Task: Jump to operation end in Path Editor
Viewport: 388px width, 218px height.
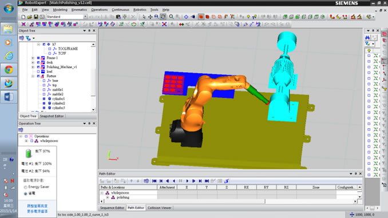Action: [x=207, y=181]
